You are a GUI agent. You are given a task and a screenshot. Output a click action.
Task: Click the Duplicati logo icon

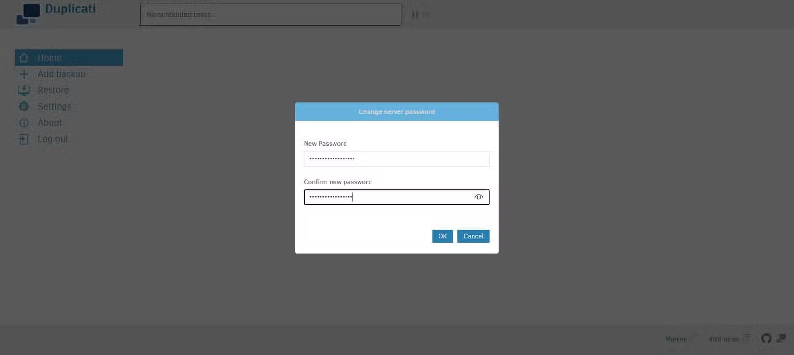(x=28, y=13)
